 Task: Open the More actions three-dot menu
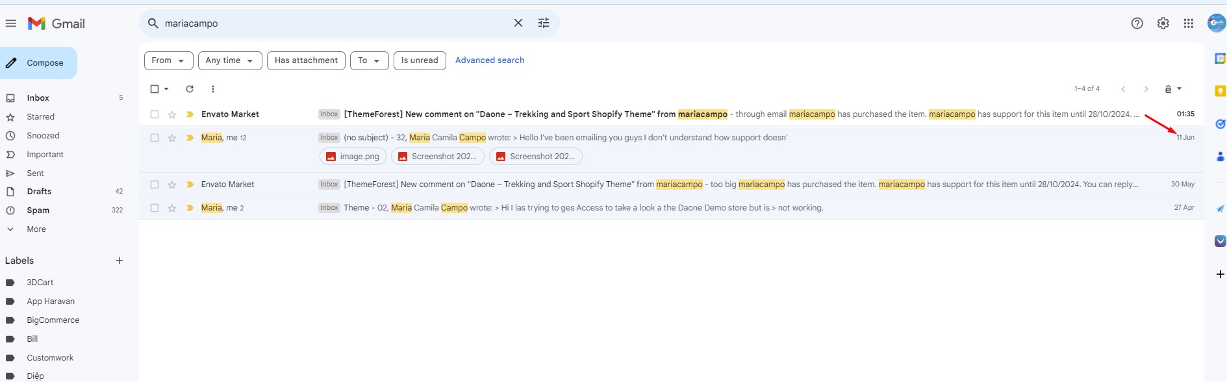coord(212,89)
